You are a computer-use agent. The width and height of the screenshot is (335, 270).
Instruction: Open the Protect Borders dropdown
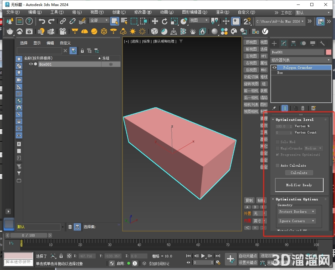(296, 212)
